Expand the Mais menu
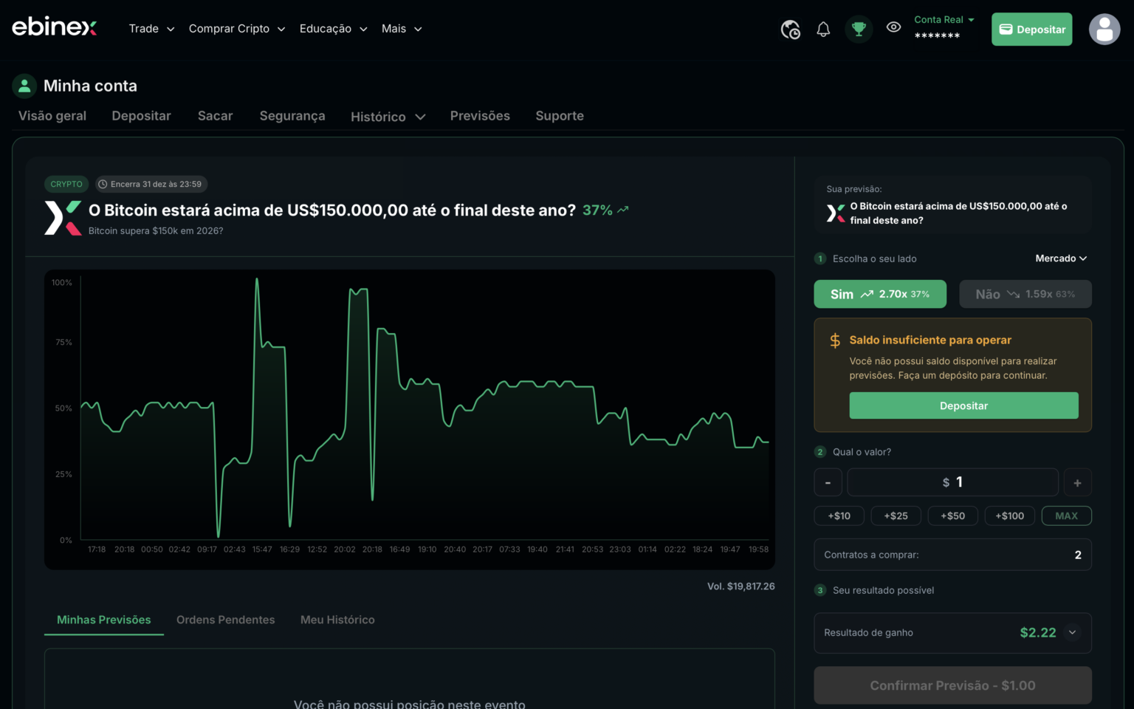 (402, 29)
